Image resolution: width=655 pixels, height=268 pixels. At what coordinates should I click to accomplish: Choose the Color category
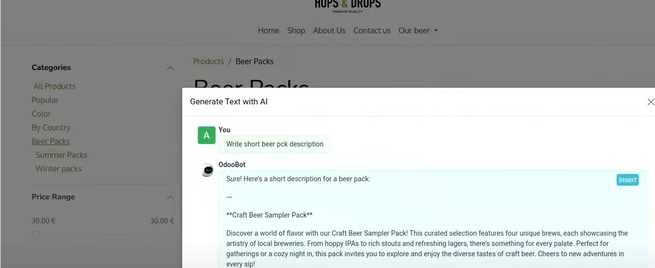click(x=41, y=114)
